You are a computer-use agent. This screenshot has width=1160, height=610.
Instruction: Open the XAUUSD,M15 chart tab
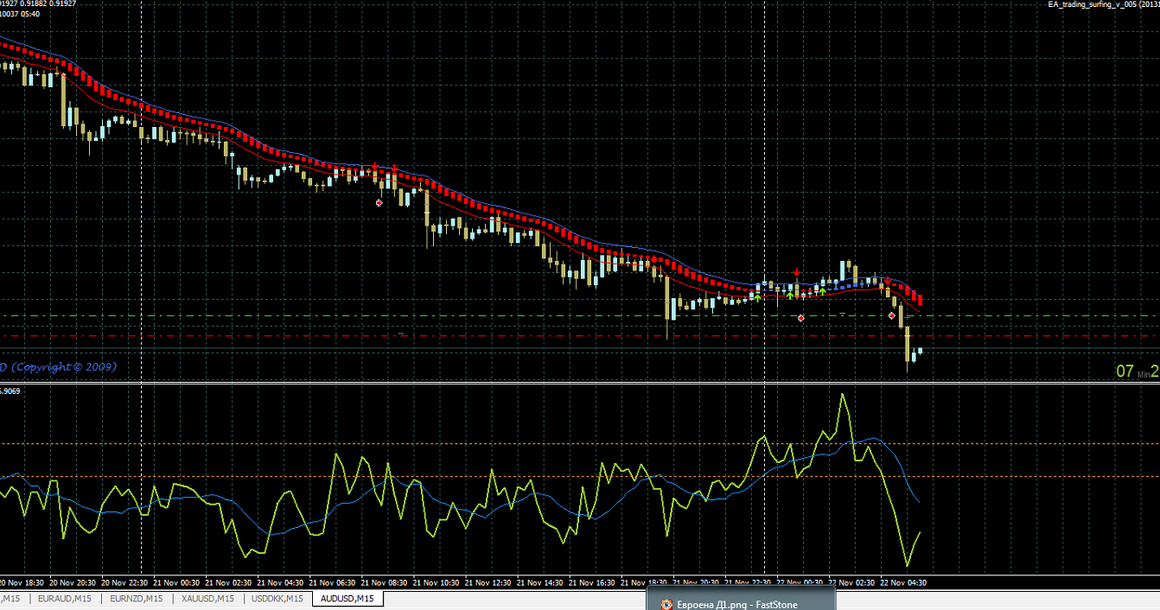207,599
